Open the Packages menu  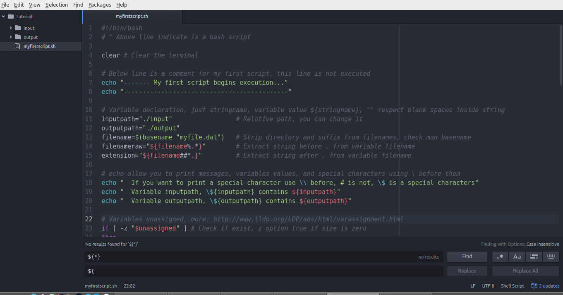click(x=100, y=5)
